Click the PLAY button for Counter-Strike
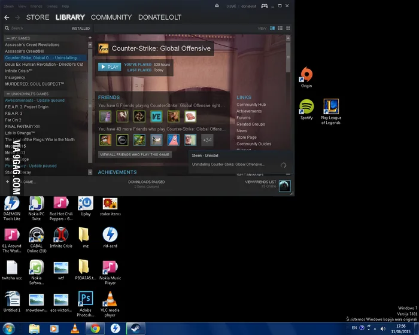Viewport: 419px width, 335px height. pyautogui.click(x=110, y=67)
